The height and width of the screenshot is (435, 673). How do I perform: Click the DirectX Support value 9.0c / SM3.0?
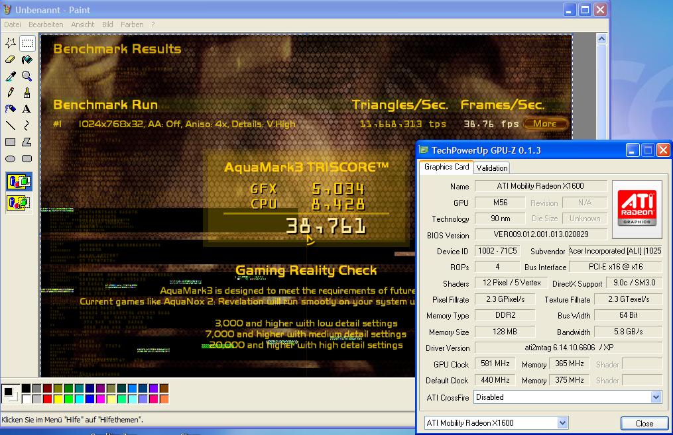634,283
